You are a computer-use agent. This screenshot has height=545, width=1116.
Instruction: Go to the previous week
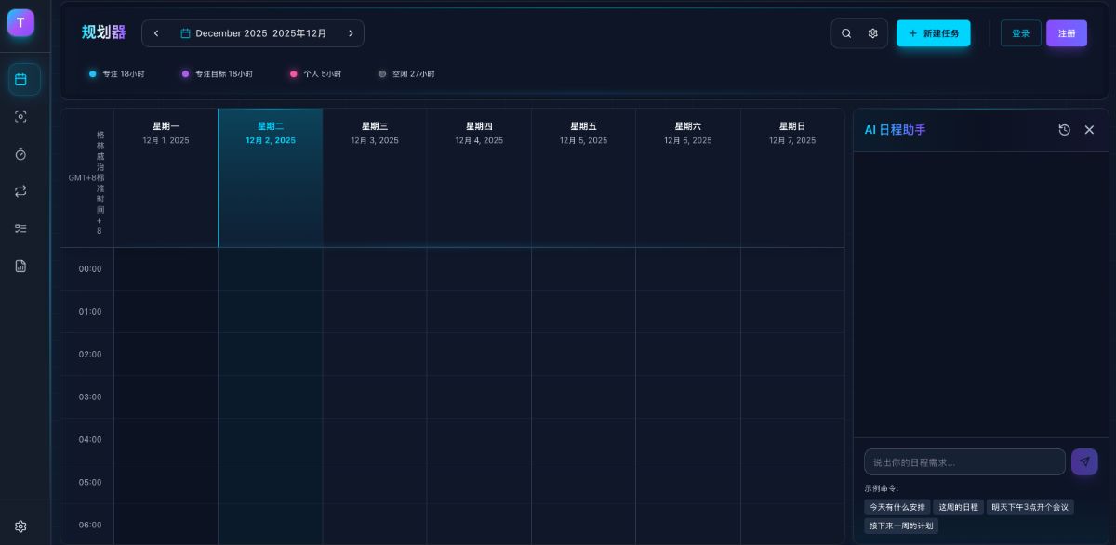[156, 33]
